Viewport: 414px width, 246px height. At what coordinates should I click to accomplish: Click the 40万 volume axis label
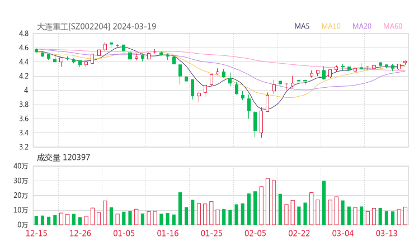(x=21, y=166)
